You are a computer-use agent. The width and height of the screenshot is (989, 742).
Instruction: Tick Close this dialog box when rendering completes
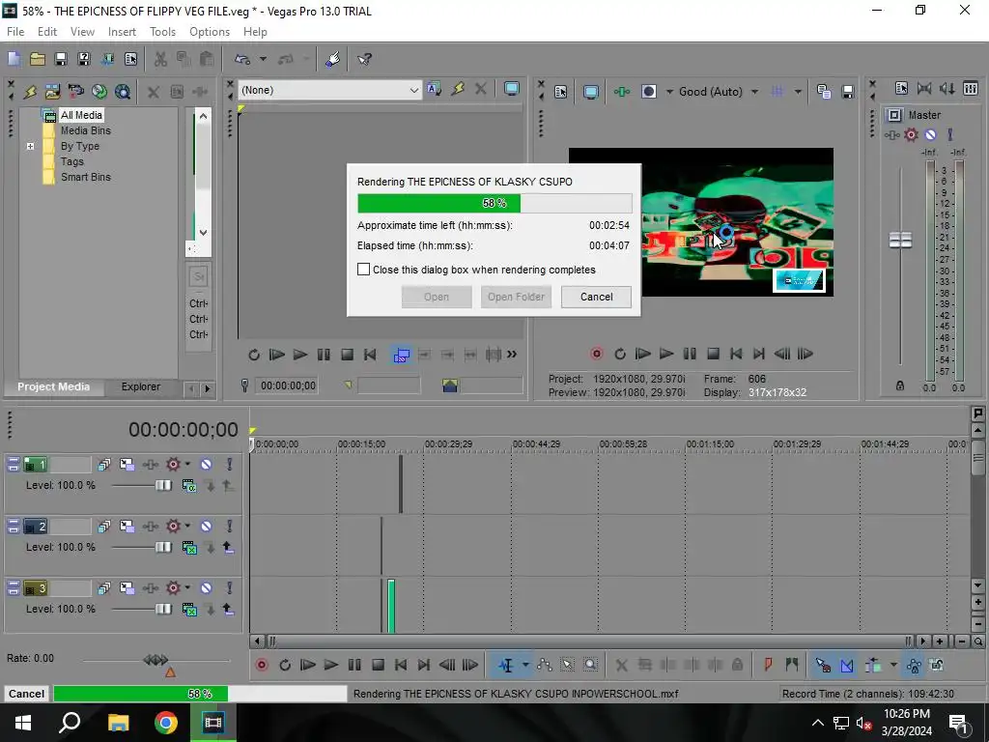[x=364, y=270]
